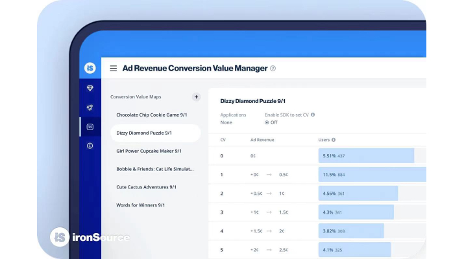Viewport: 464px width, 259px height.
Task: Open Cute Cactus Adventures 9/1 map
Action: click(147, 187)
